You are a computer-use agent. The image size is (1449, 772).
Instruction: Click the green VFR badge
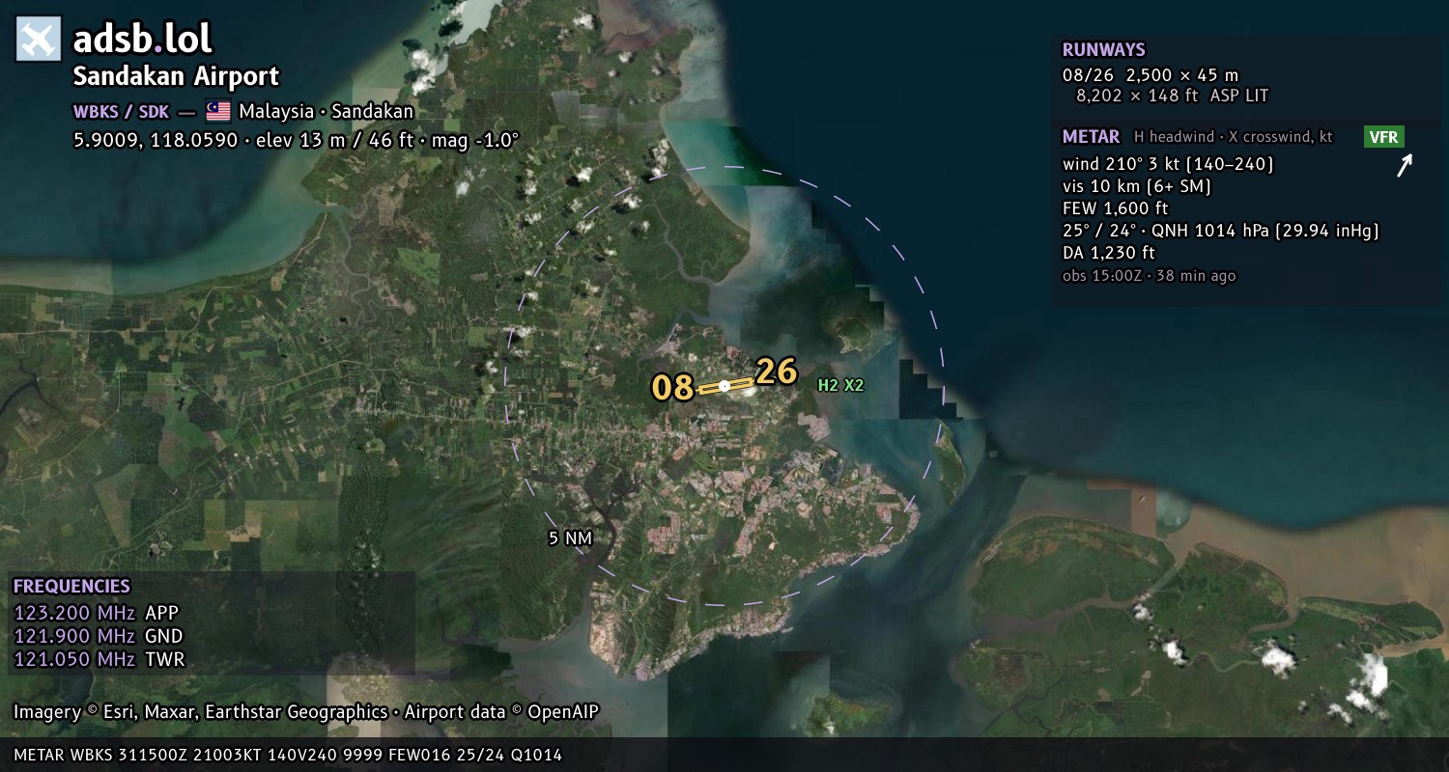pyautogui.click(x=1383, y=137)
